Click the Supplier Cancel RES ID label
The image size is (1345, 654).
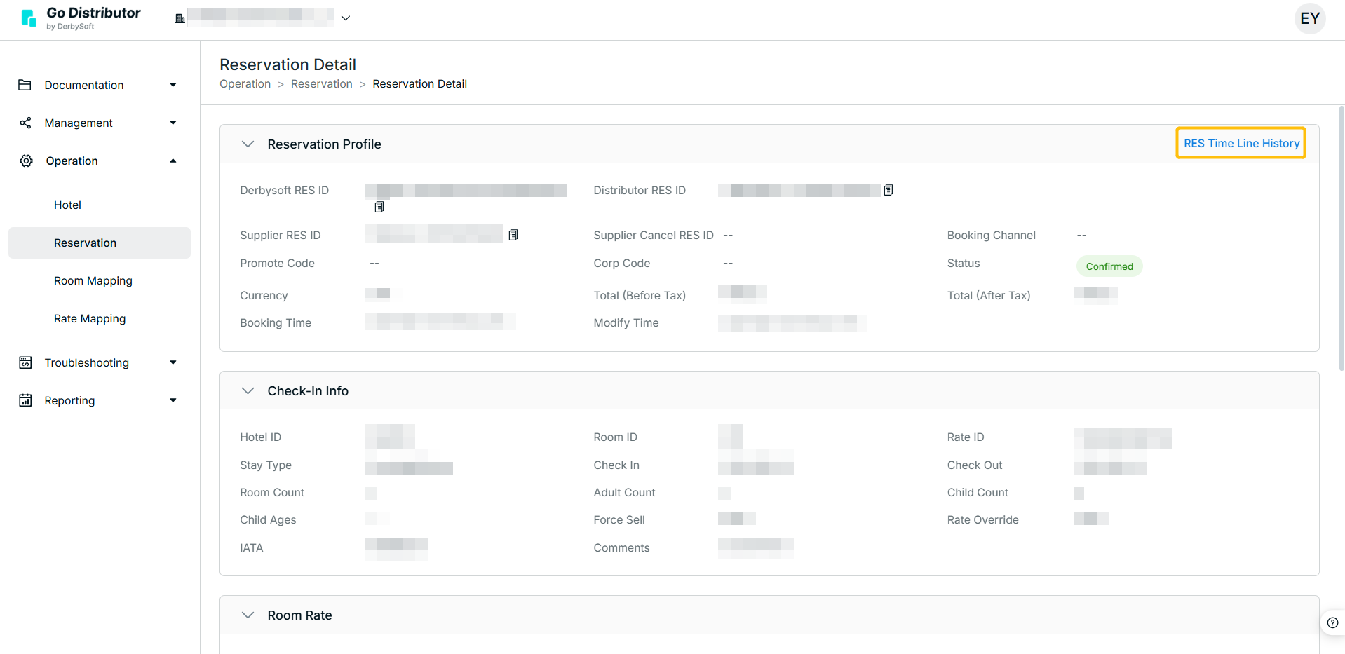tap(654, 235)
